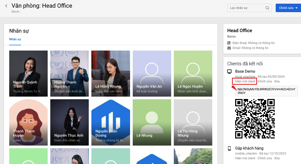This screenshot has width=301, height=164.
Task: Click Hiện mã client under Gặp khách hàng
Action: [x=245, y=158]
